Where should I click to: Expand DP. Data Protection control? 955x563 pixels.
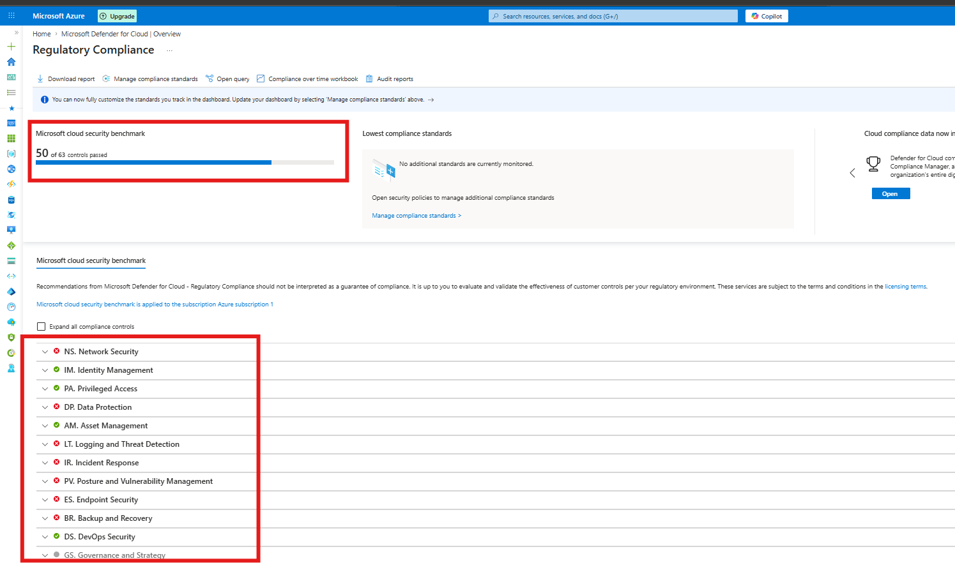45,407
